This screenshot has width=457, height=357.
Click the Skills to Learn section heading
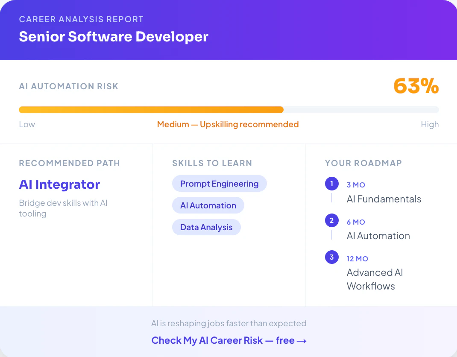tap(212, 163)
